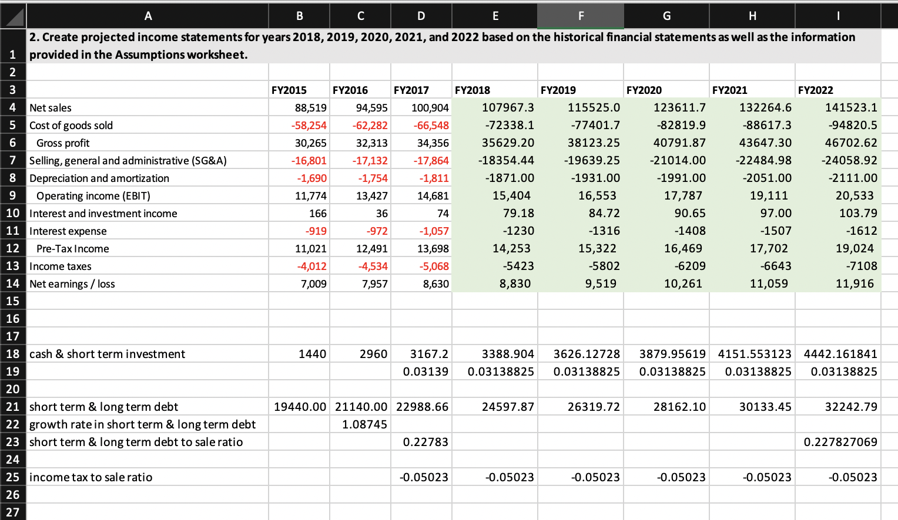Click the FY2020 column label
The height and width of the screenshot is (520, 898).
(x=644, y=90)
